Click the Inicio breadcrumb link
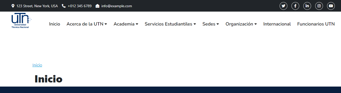 pyautogui.click(x=37, y=65)
